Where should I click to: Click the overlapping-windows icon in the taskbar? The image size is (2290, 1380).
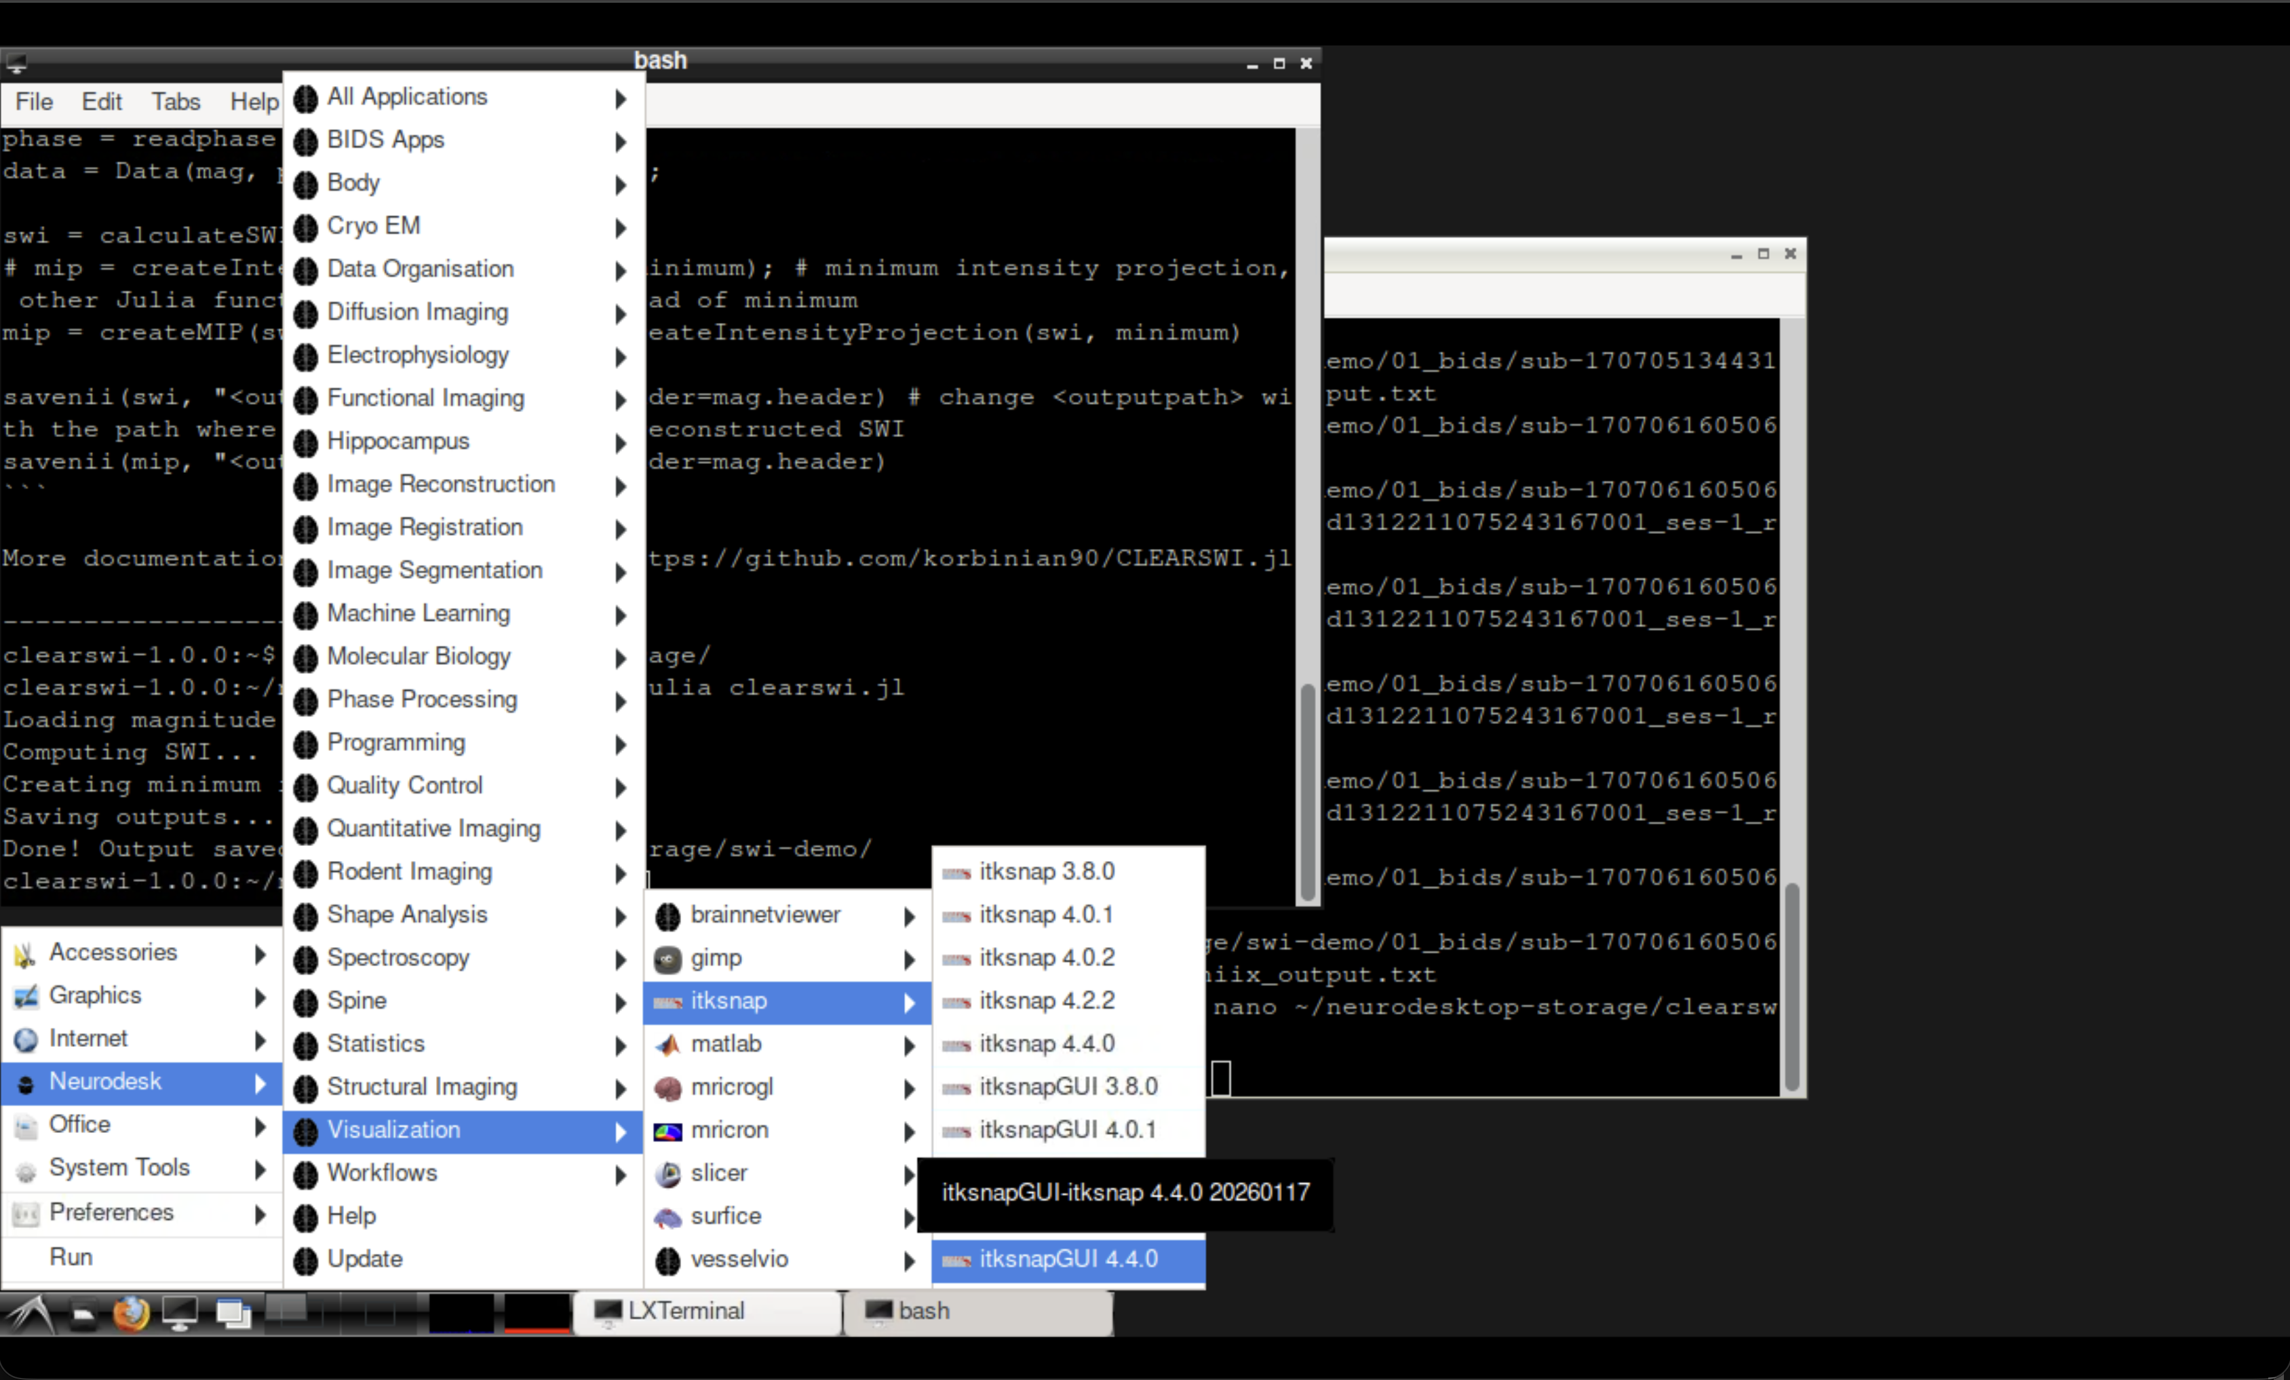(233, 1313)
